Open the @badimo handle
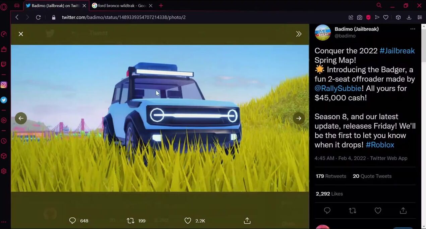The width and height of the screenshot is (426, 229). [345, 36]
